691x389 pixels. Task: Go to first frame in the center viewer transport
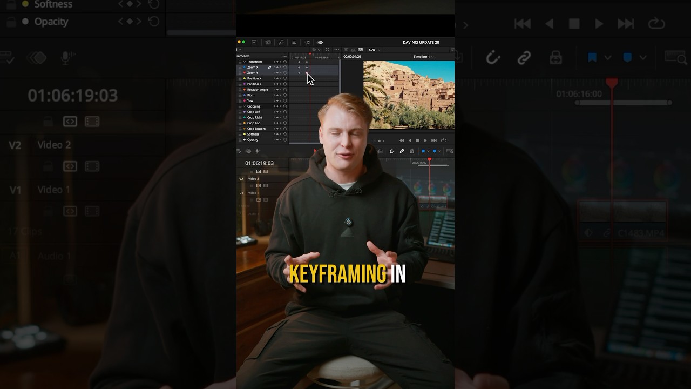tap(401, 140)
